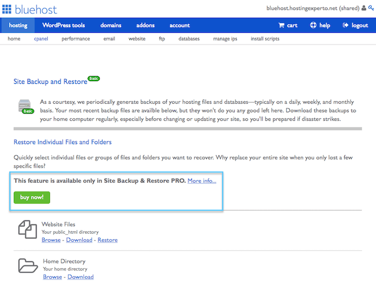
Task: Click the Home Directory title text
Action: 64,261
